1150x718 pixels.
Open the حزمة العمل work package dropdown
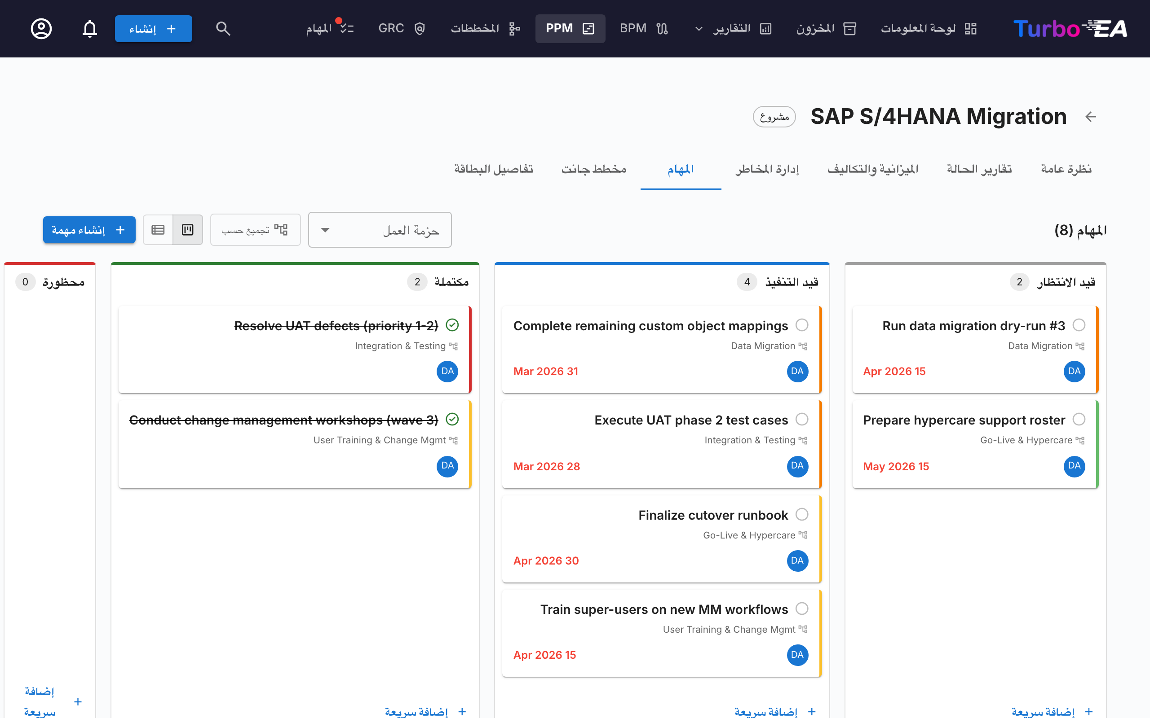coord(380,230)
